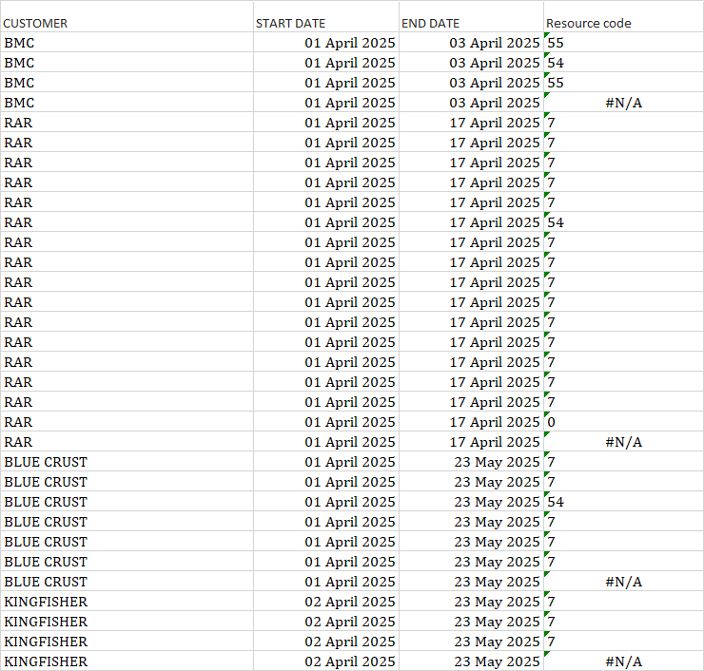Select KINGFISHER customer cell in #N/A row

click(x=127, y=661)
